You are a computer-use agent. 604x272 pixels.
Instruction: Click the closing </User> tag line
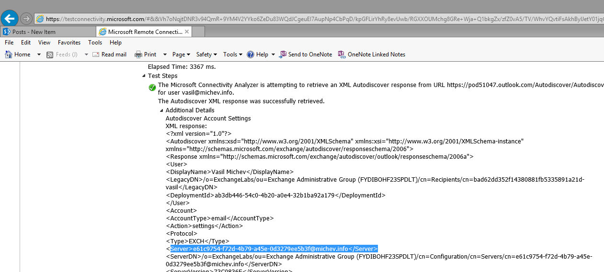(177, 203)
